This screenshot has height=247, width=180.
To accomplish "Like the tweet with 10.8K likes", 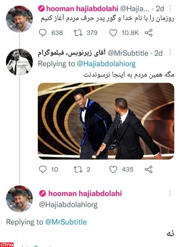I will point(113,33).
